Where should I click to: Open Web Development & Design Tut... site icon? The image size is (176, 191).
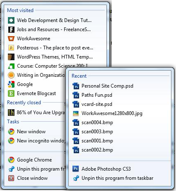[x=11, y=20]
